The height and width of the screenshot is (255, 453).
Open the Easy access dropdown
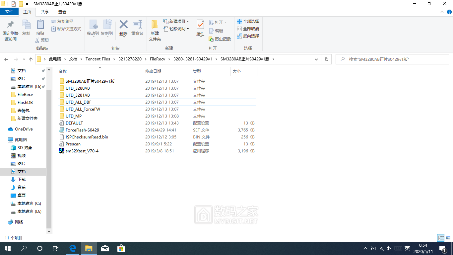pyautogui.click(x=176, y=29)
